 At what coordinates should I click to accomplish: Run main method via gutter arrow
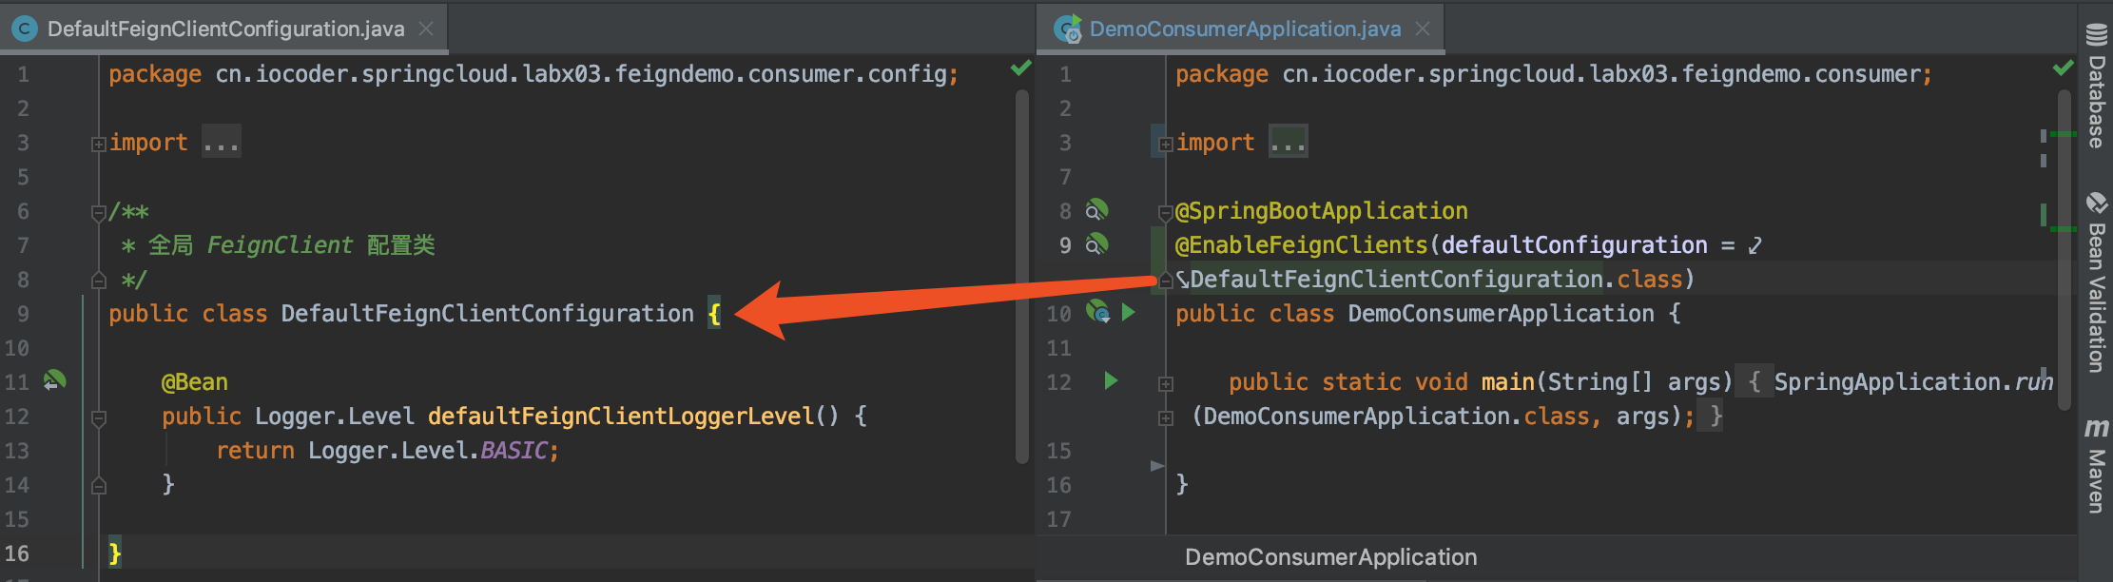point(1111,380)
